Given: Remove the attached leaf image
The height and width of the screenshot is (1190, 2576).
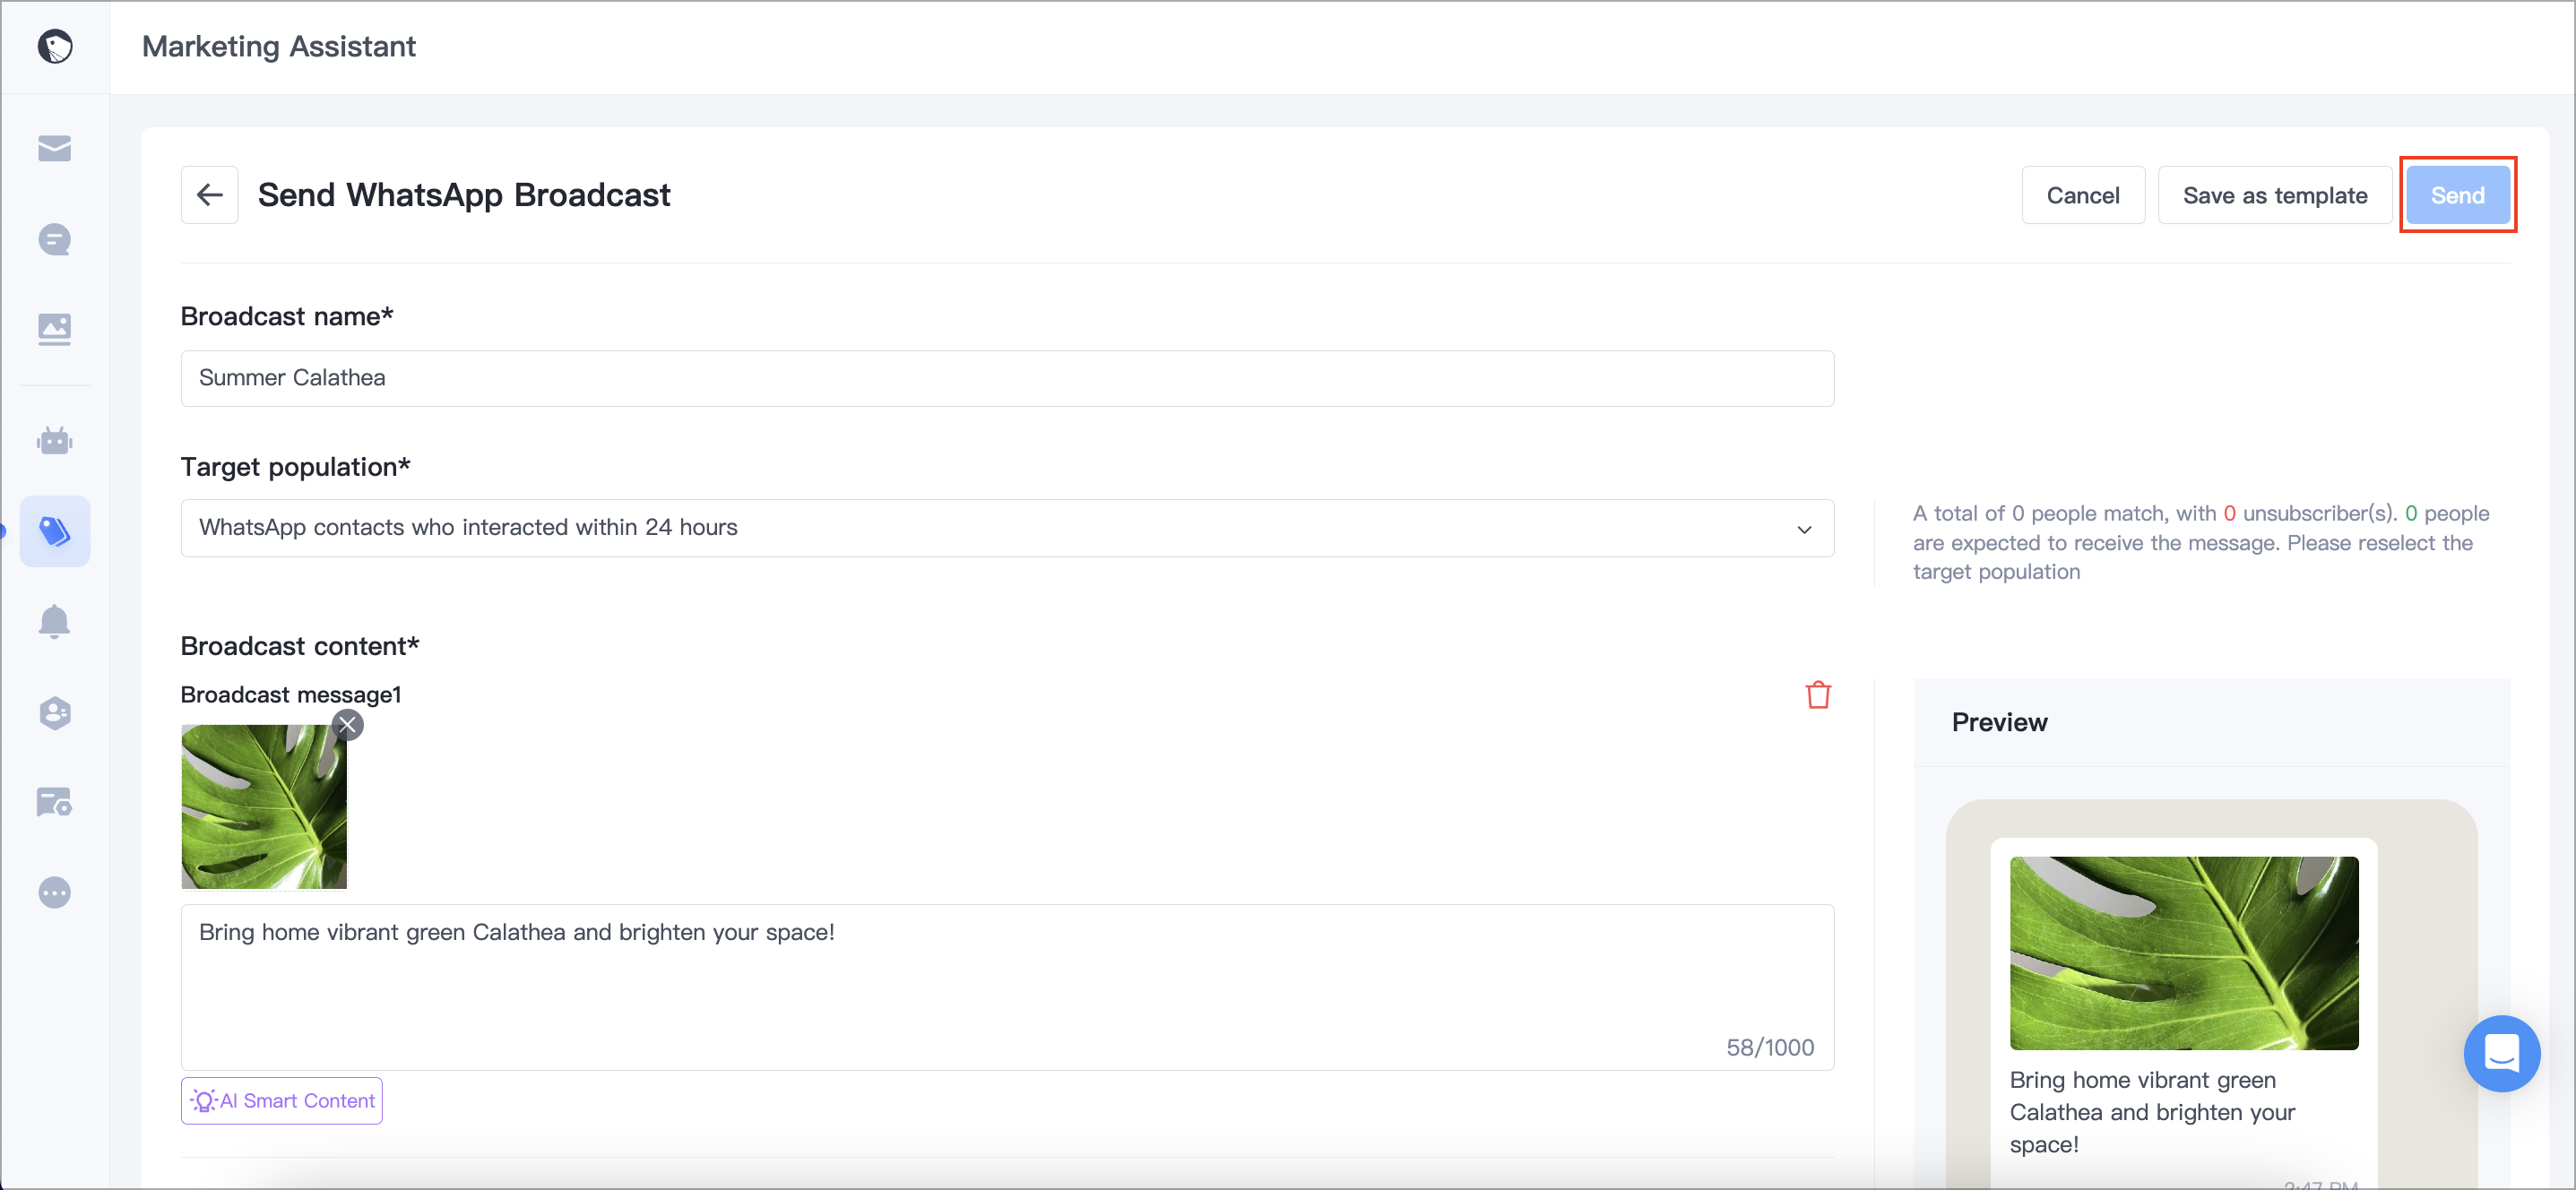Looking at the screenshot, I should [x=347, y=725].
